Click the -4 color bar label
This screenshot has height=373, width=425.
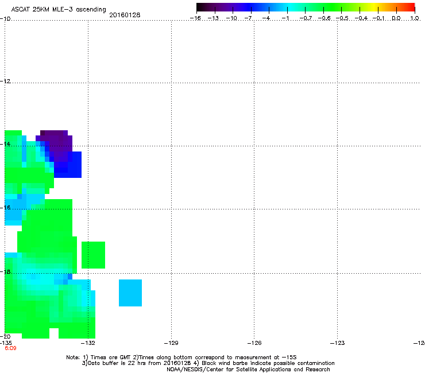[x=266, y=18]
